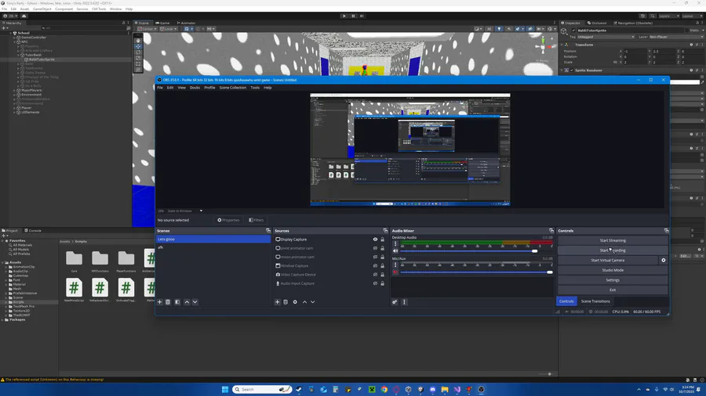Select the Scale tool in Unity Scene toolbar
Image resolution: width=706 pixels, height=396 pixels.
(x=138, y=58)
